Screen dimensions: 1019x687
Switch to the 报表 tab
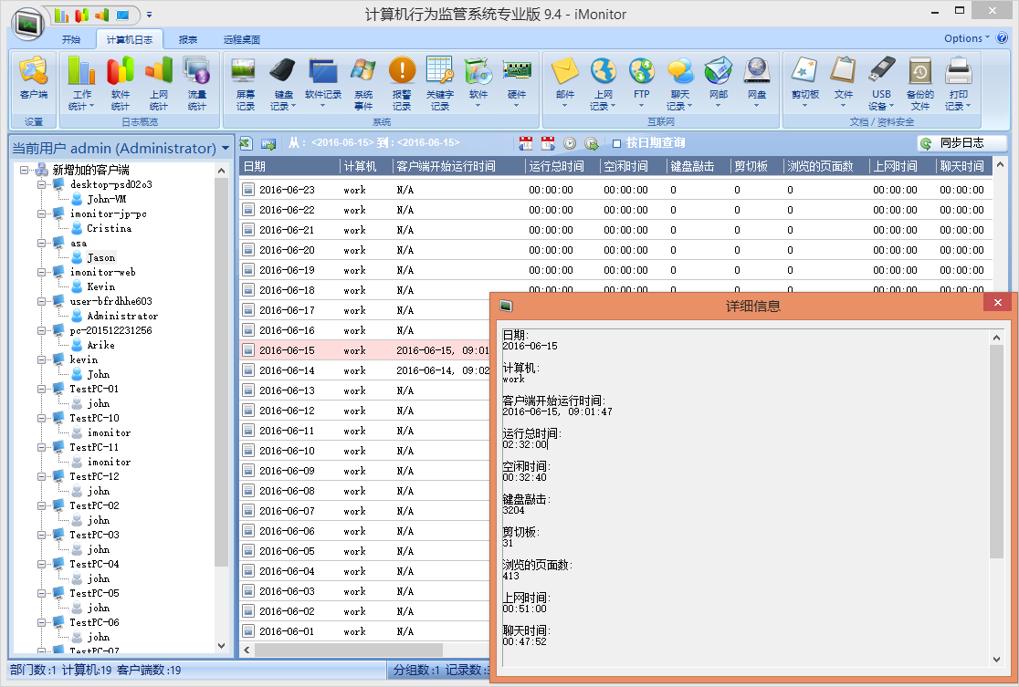tap(188, 40)
